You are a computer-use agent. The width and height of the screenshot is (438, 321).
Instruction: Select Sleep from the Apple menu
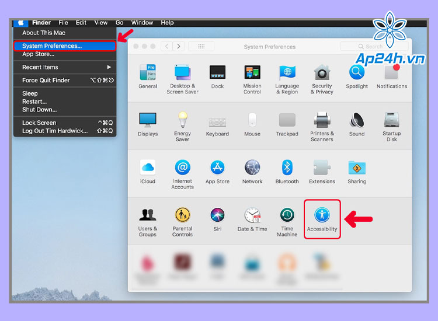[x=65, y=93]
